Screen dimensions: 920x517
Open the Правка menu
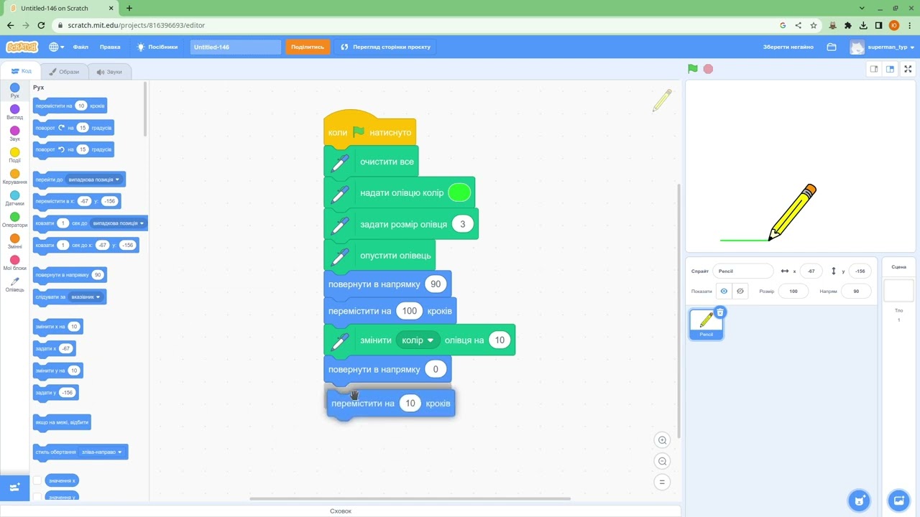tap(110, 47)
